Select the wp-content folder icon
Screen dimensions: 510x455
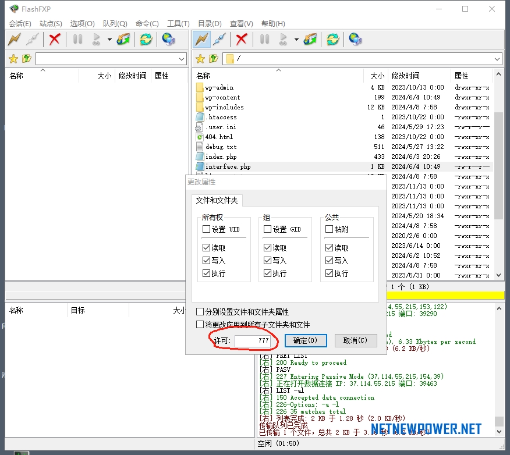(x=200, y=97)
